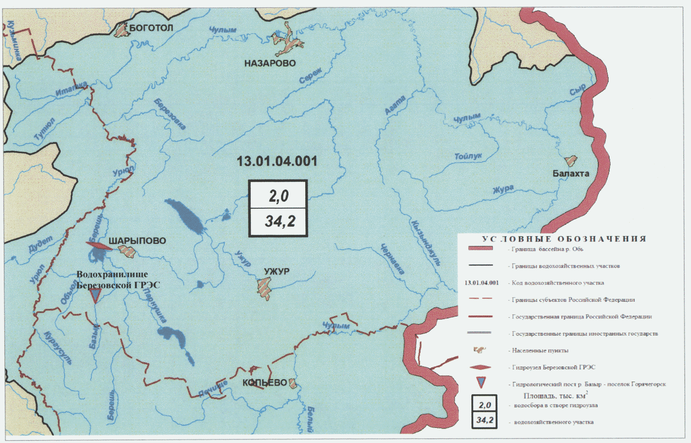Click the legend black line for водохозяйственных участков

pos(480,265)
